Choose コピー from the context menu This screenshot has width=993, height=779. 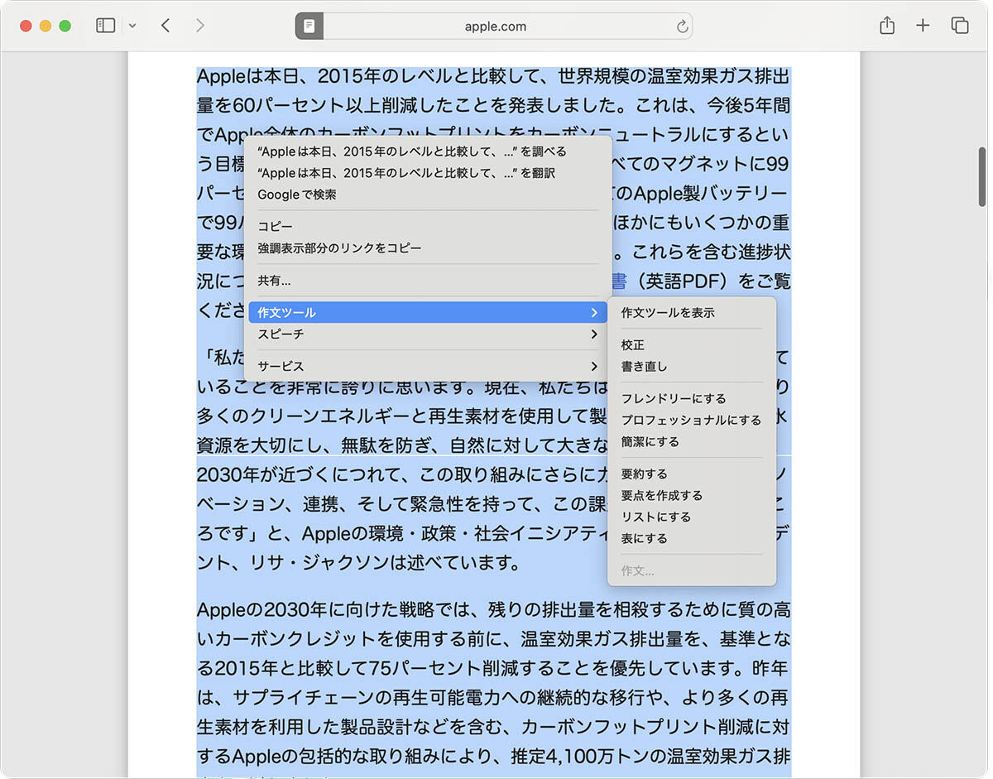pyautogui.click(x=428, y=227)
